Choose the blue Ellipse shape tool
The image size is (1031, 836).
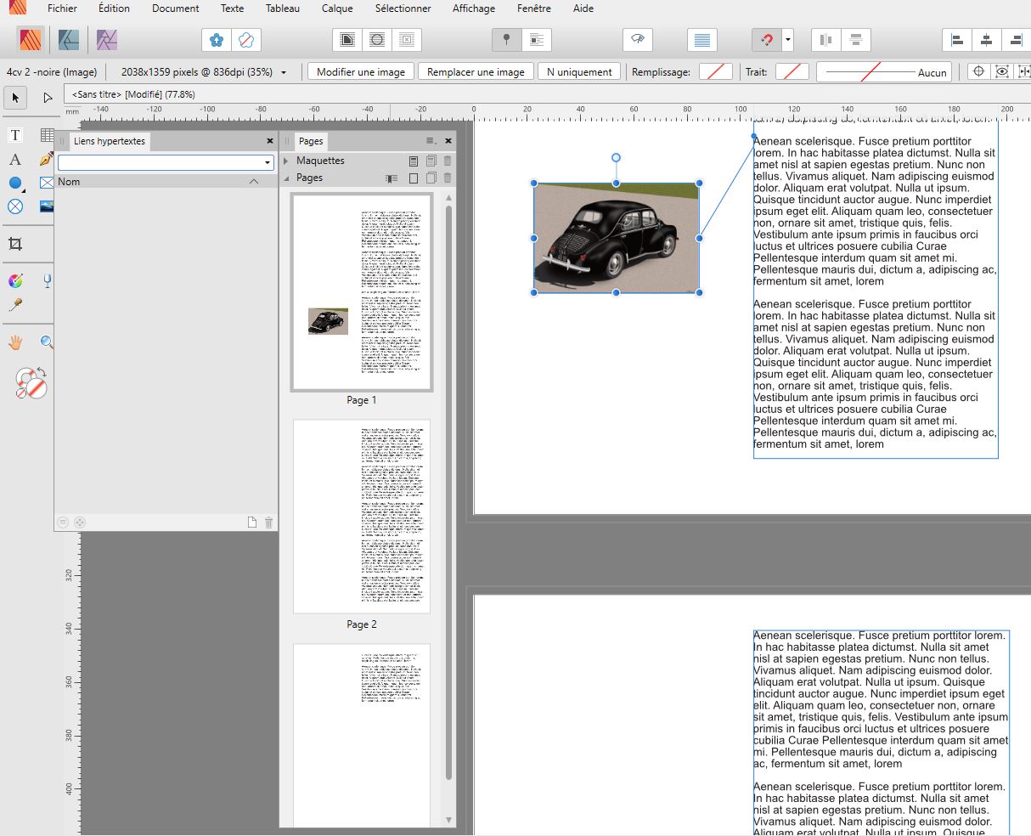pyautogui.click(x=14, y=183)
